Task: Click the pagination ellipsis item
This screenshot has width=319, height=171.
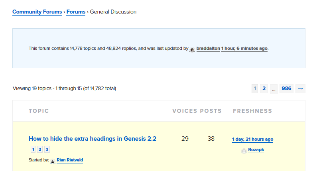Action: point(274,89)
